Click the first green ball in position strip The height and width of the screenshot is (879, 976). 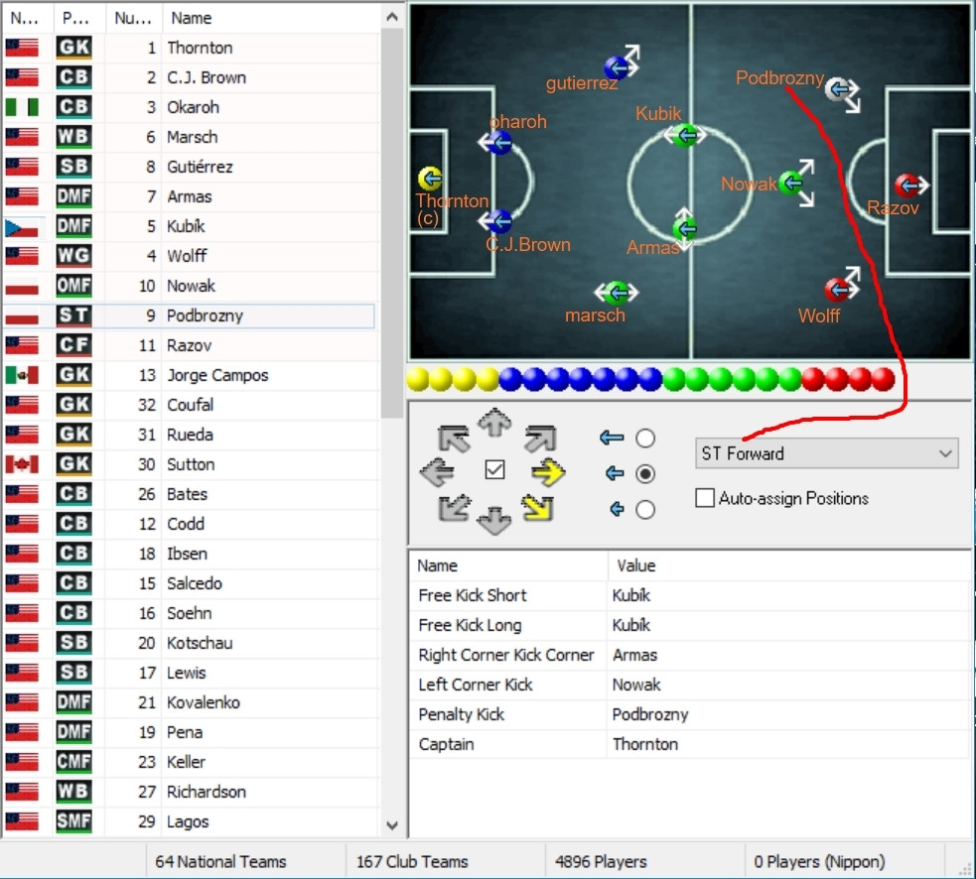pos(674,379)
